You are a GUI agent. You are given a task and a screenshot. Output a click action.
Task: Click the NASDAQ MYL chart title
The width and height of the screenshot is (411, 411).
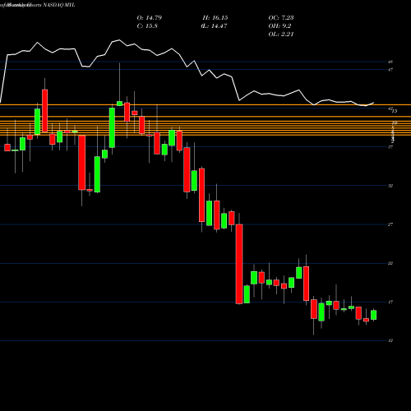pos(59,5)
